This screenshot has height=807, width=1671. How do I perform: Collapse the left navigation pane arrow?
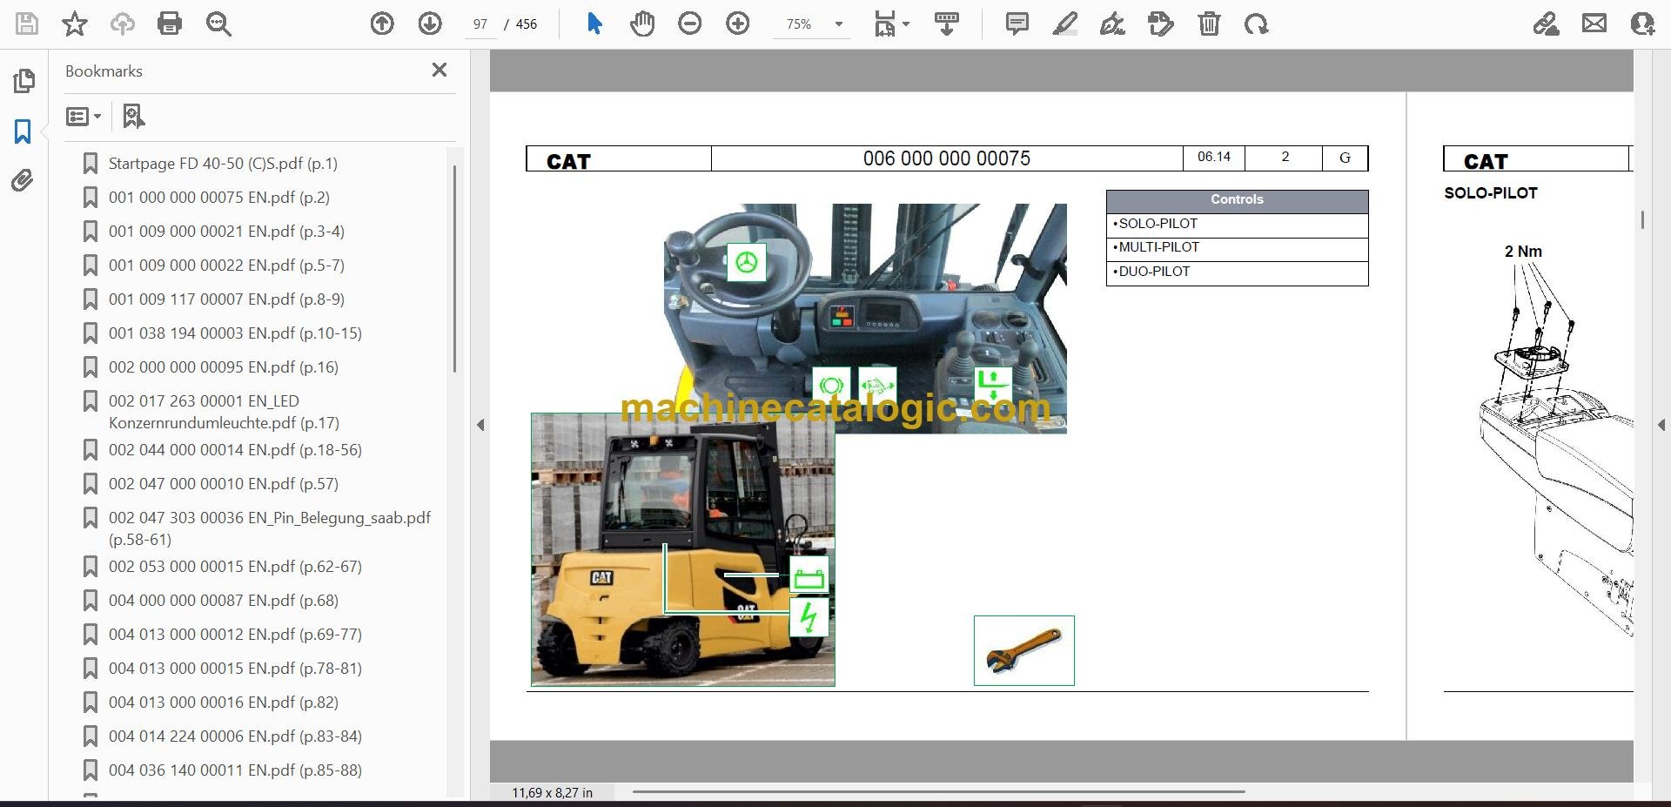pyautogui.click(x=480, y=425)
